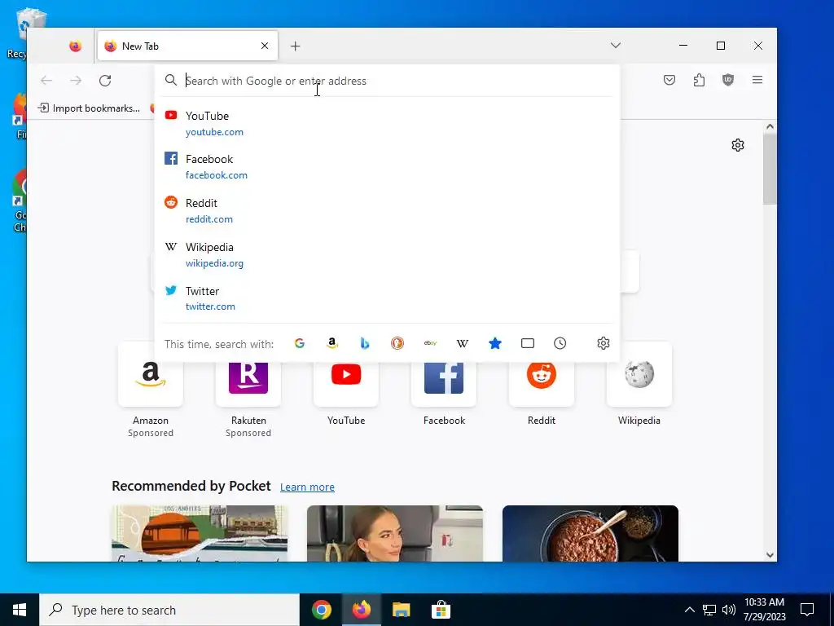Search history with the clock icon
834x626 pixels.
coord(560,343)
